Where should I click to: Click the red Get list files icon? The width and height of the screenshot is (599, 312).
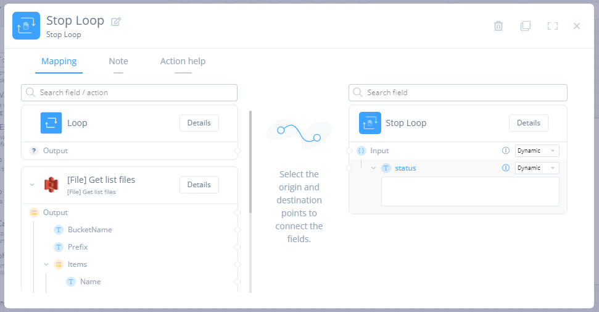(51, 185)
